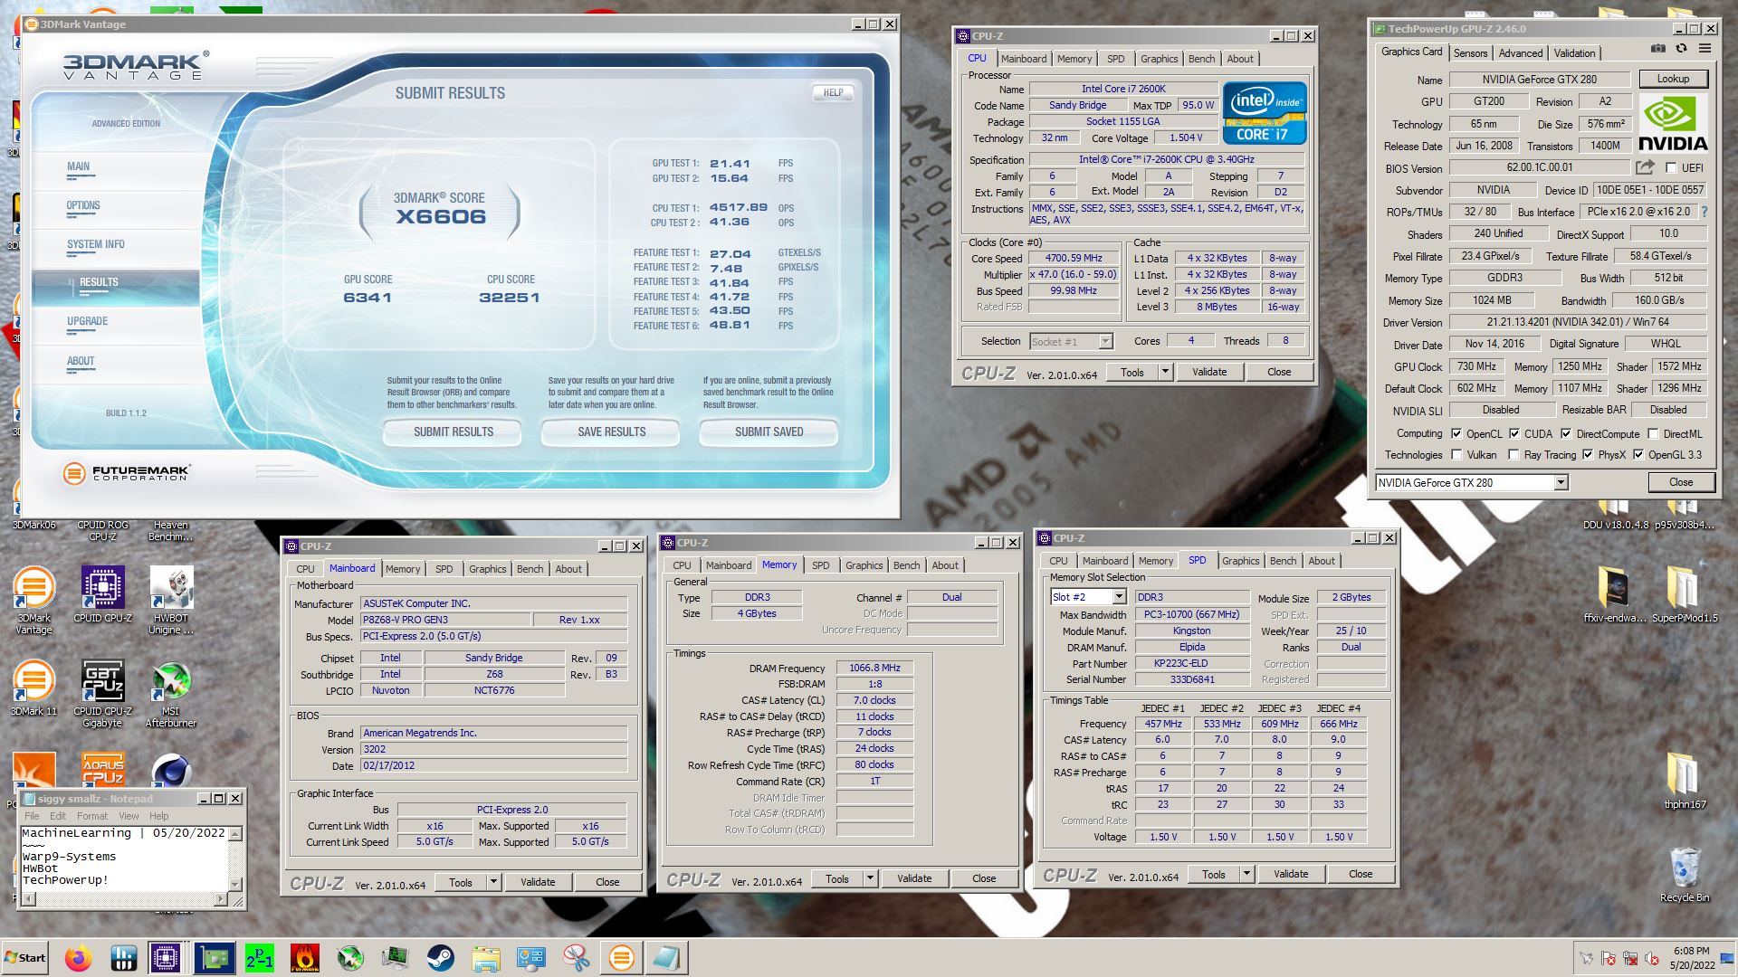
Task: Click the GPU-Z graphics card taskbar icon
Action: (215, 958)
